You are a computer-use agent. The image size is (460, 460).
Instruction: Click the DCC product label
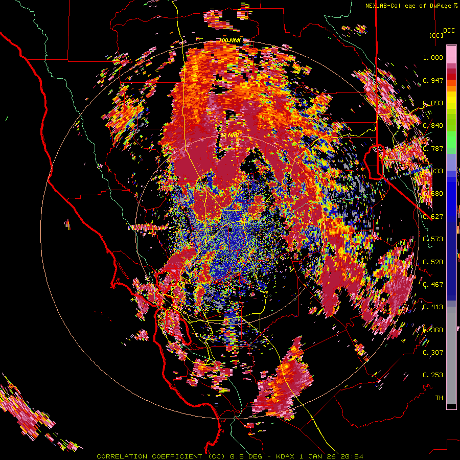point(449,31)
